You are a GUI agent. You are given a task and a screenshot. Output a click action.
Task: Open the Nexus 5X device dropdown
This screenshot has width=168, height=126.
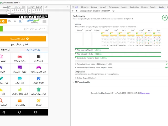[x=6, y=7]
